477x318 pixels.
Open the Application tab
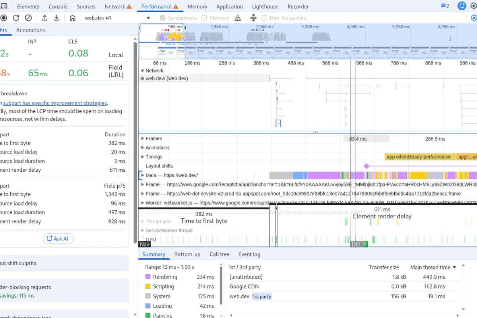pyautogui.click(x=230, y=6)
